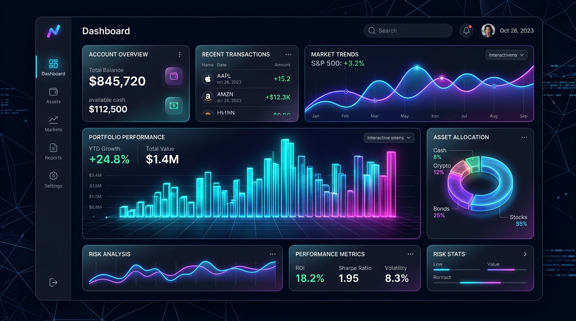Screen dimensions: 576x321
Task: Click the Apple logo in AAPL row
Action: 208,79
